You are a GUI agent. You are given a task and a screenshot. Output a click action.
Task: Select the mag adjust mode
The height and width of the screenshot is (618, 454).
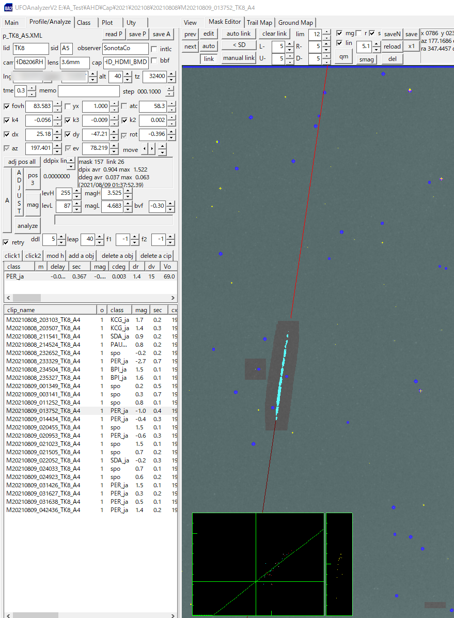point(33,204)
